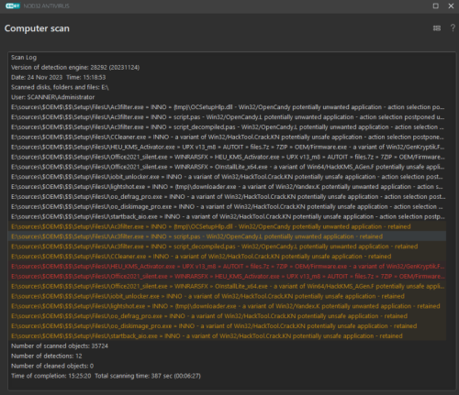Viewport: 459px width, 395px height.
Task: Select white oo_defrag_pro.exe postponed row
Action: [228, 197]
